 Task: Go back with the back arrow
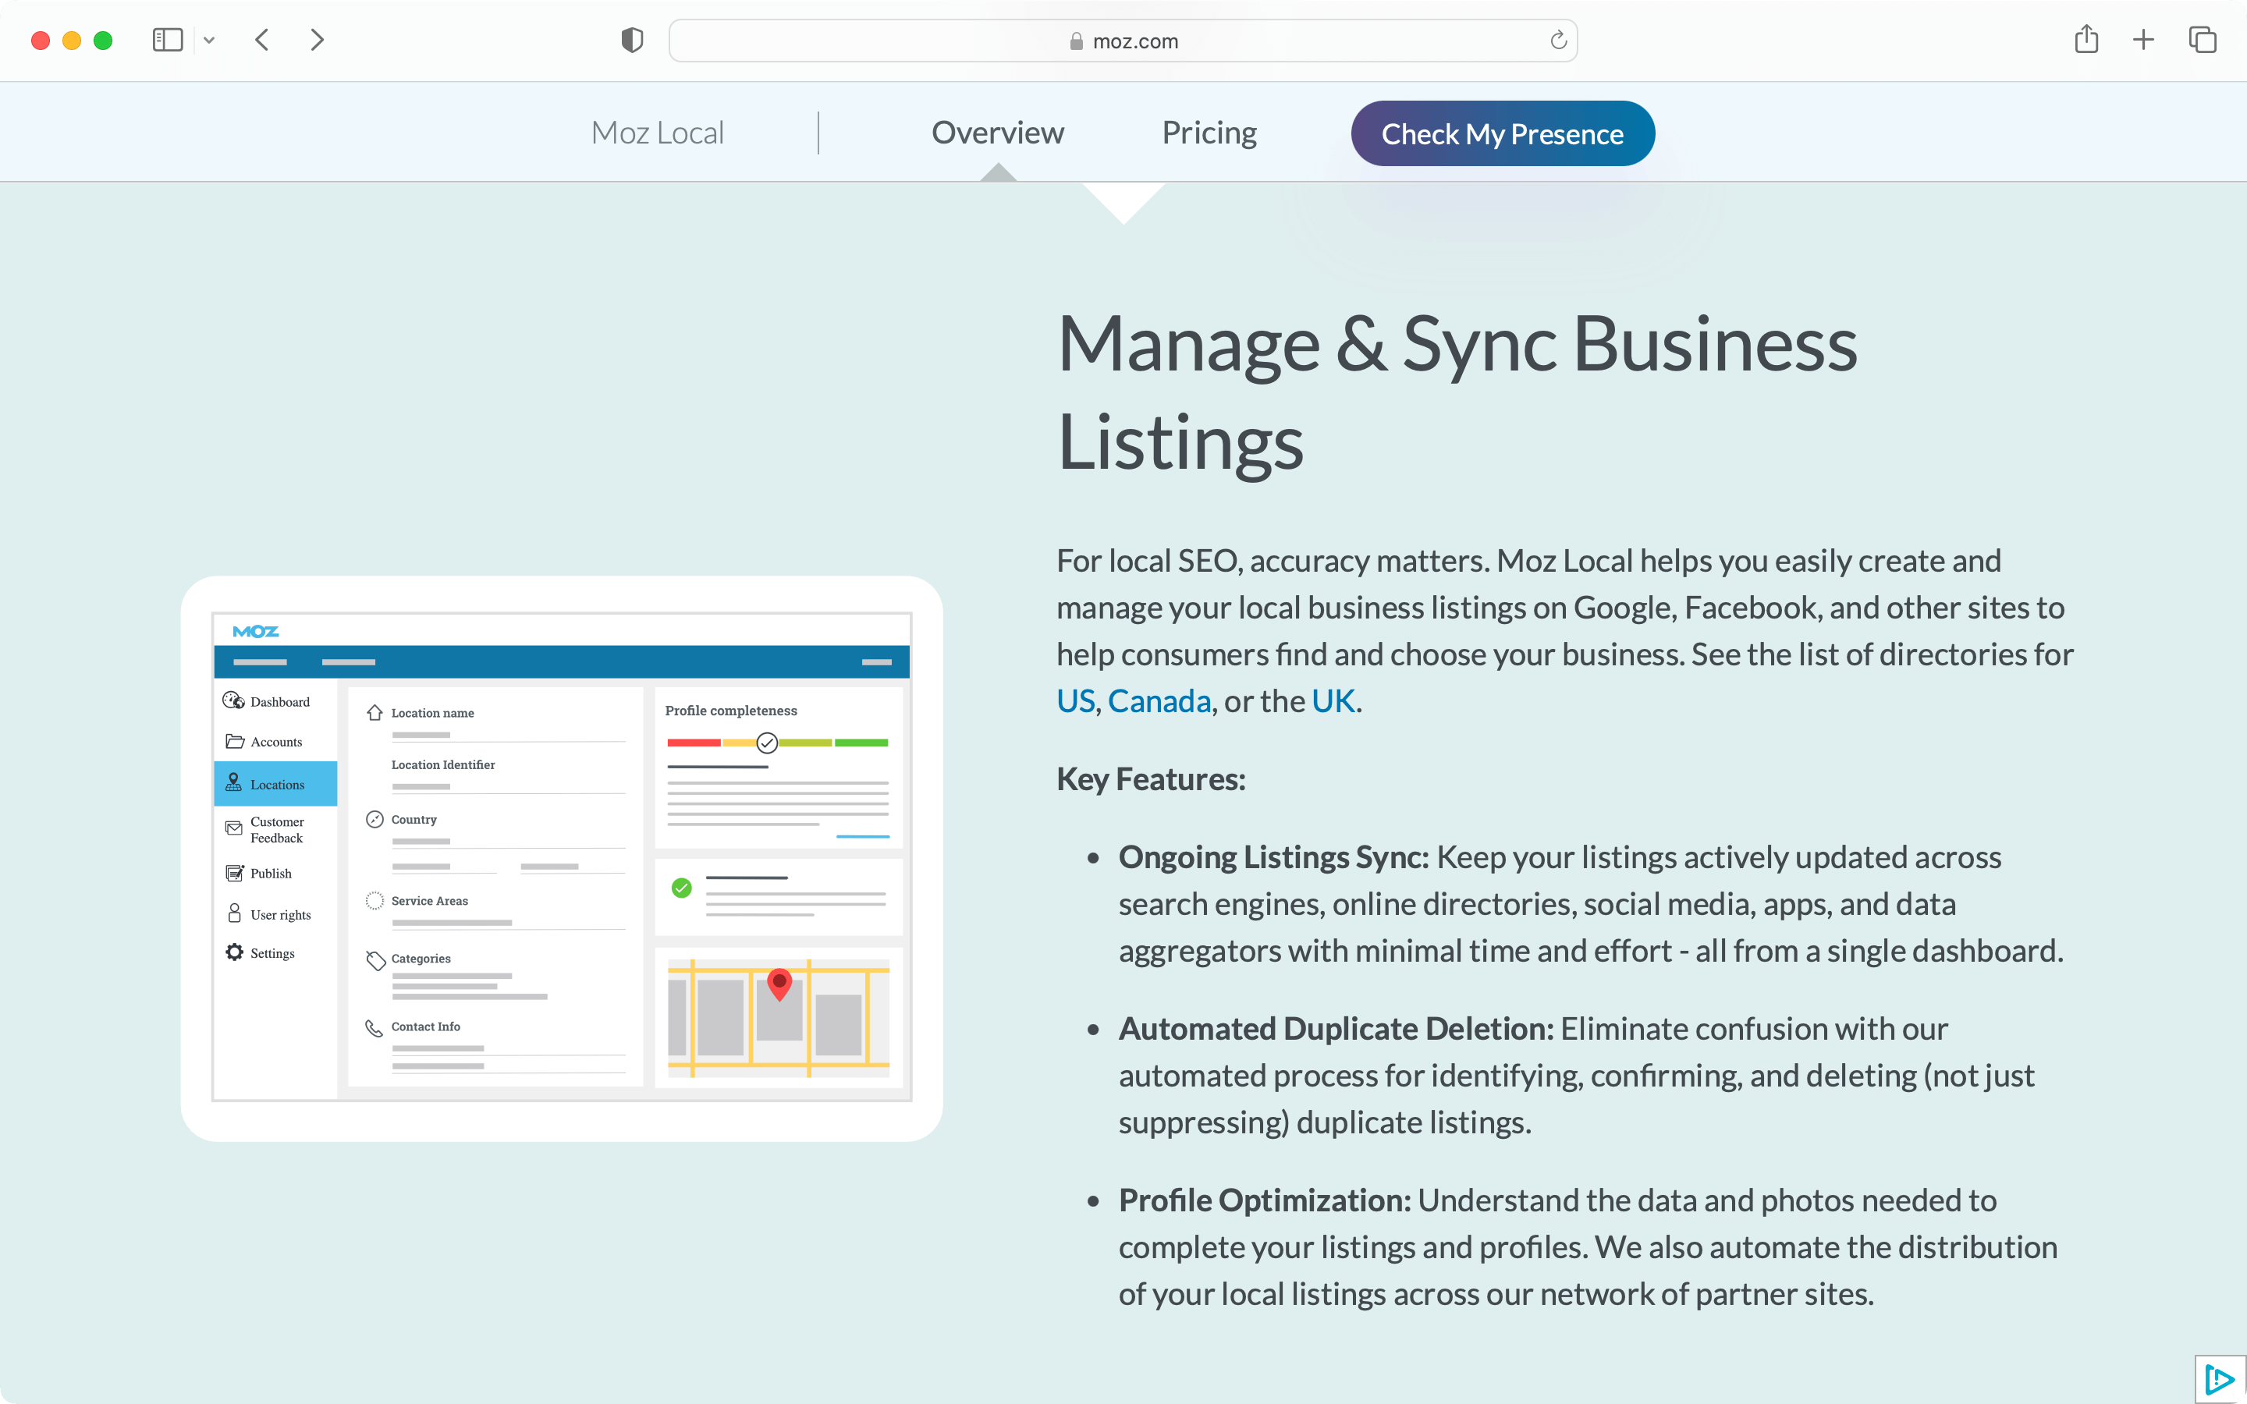pos(262,40)
